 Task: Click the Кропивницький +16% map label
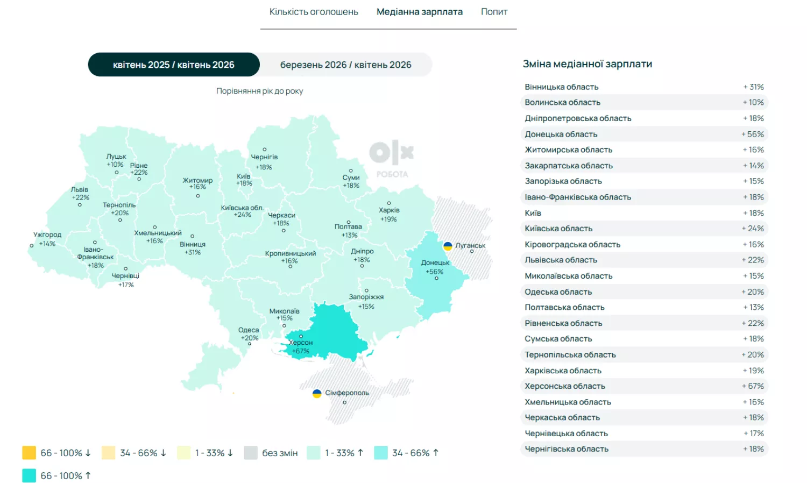coord(291,257)
